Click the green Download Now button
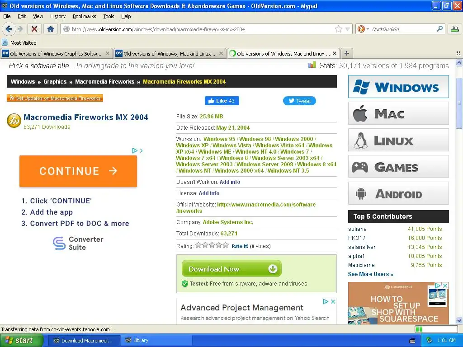 [231, 268]
